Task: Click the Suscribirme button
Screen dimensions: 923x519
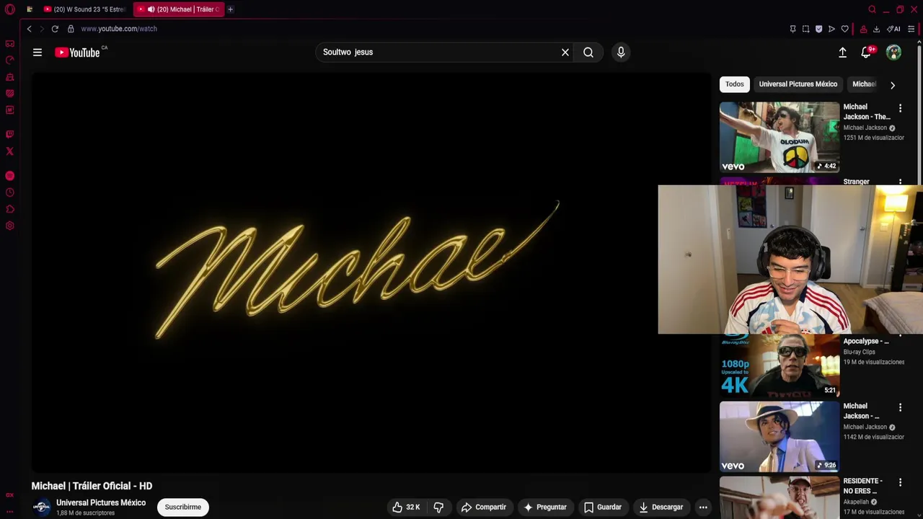Action: pyautogui.click(x=183, y=507)
